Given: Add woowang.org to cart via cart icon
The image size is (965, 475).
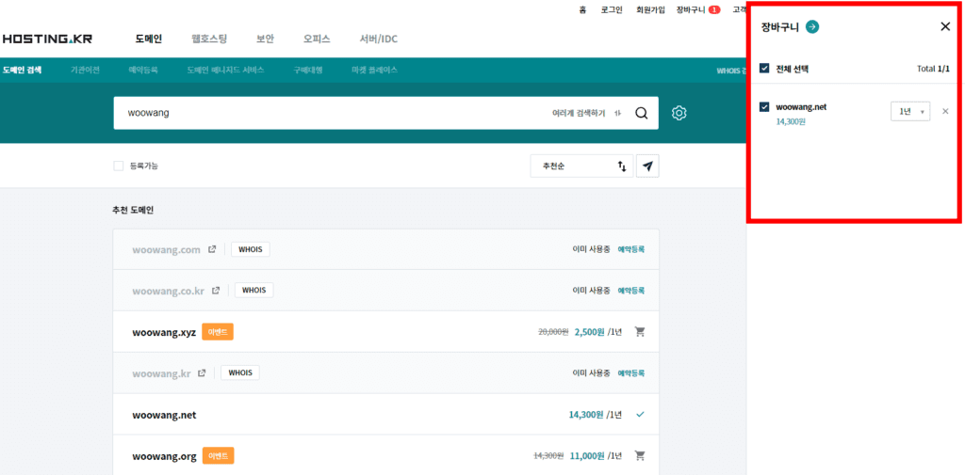Looking at the screenshot, I should tap(640, 455).
